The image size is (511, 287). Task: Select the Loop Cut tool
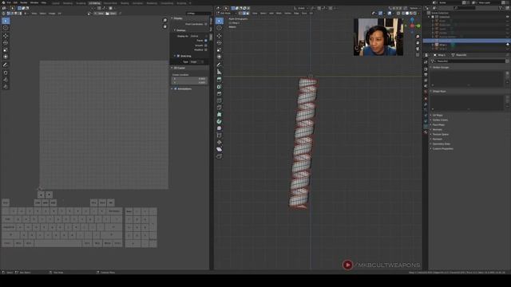point(220,100)
